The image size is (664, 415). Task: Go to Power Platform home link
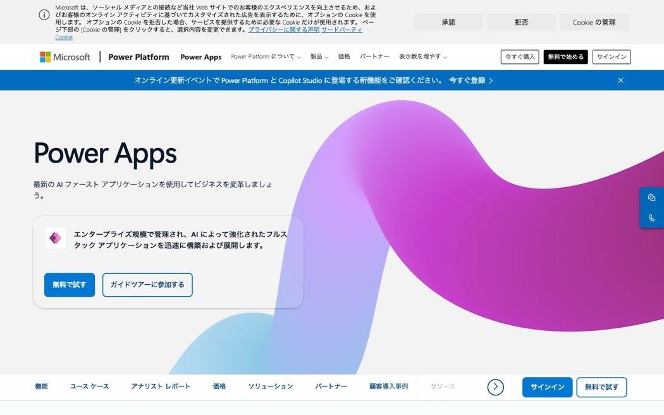(138, 57)
